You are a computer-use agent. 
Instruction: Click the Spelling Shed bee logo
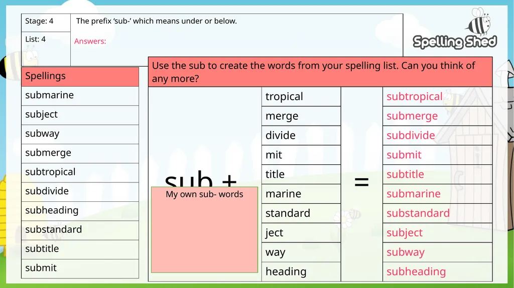455,29
